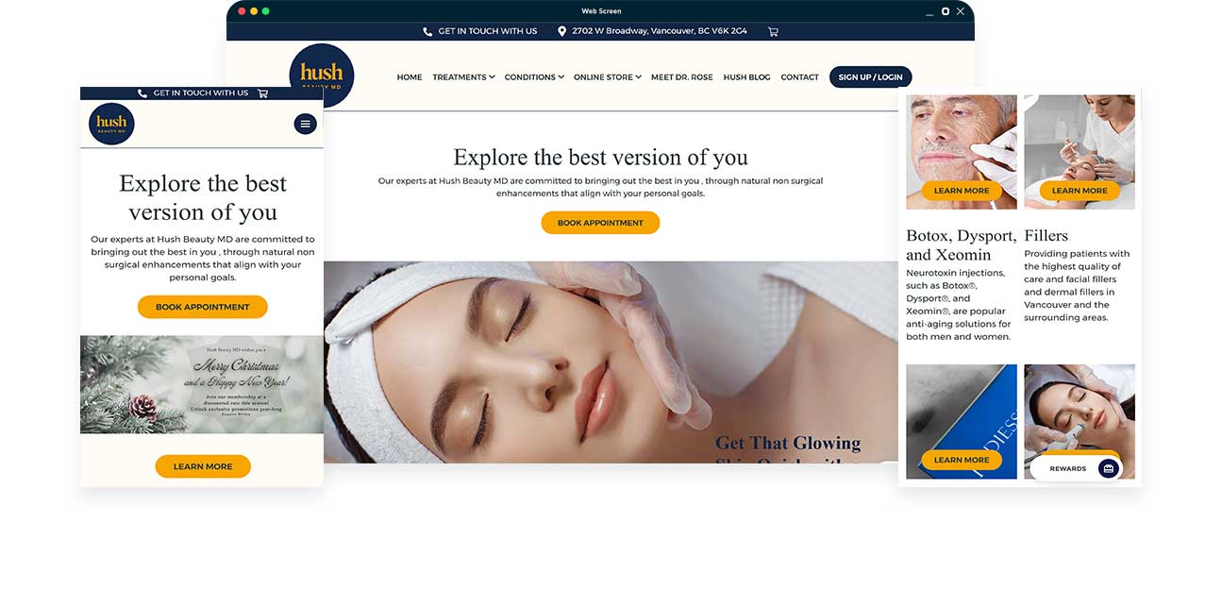The image size is (1222, 606).
Task: Click the Merry Christmas banner image
Action: click(x=202, y=384)
